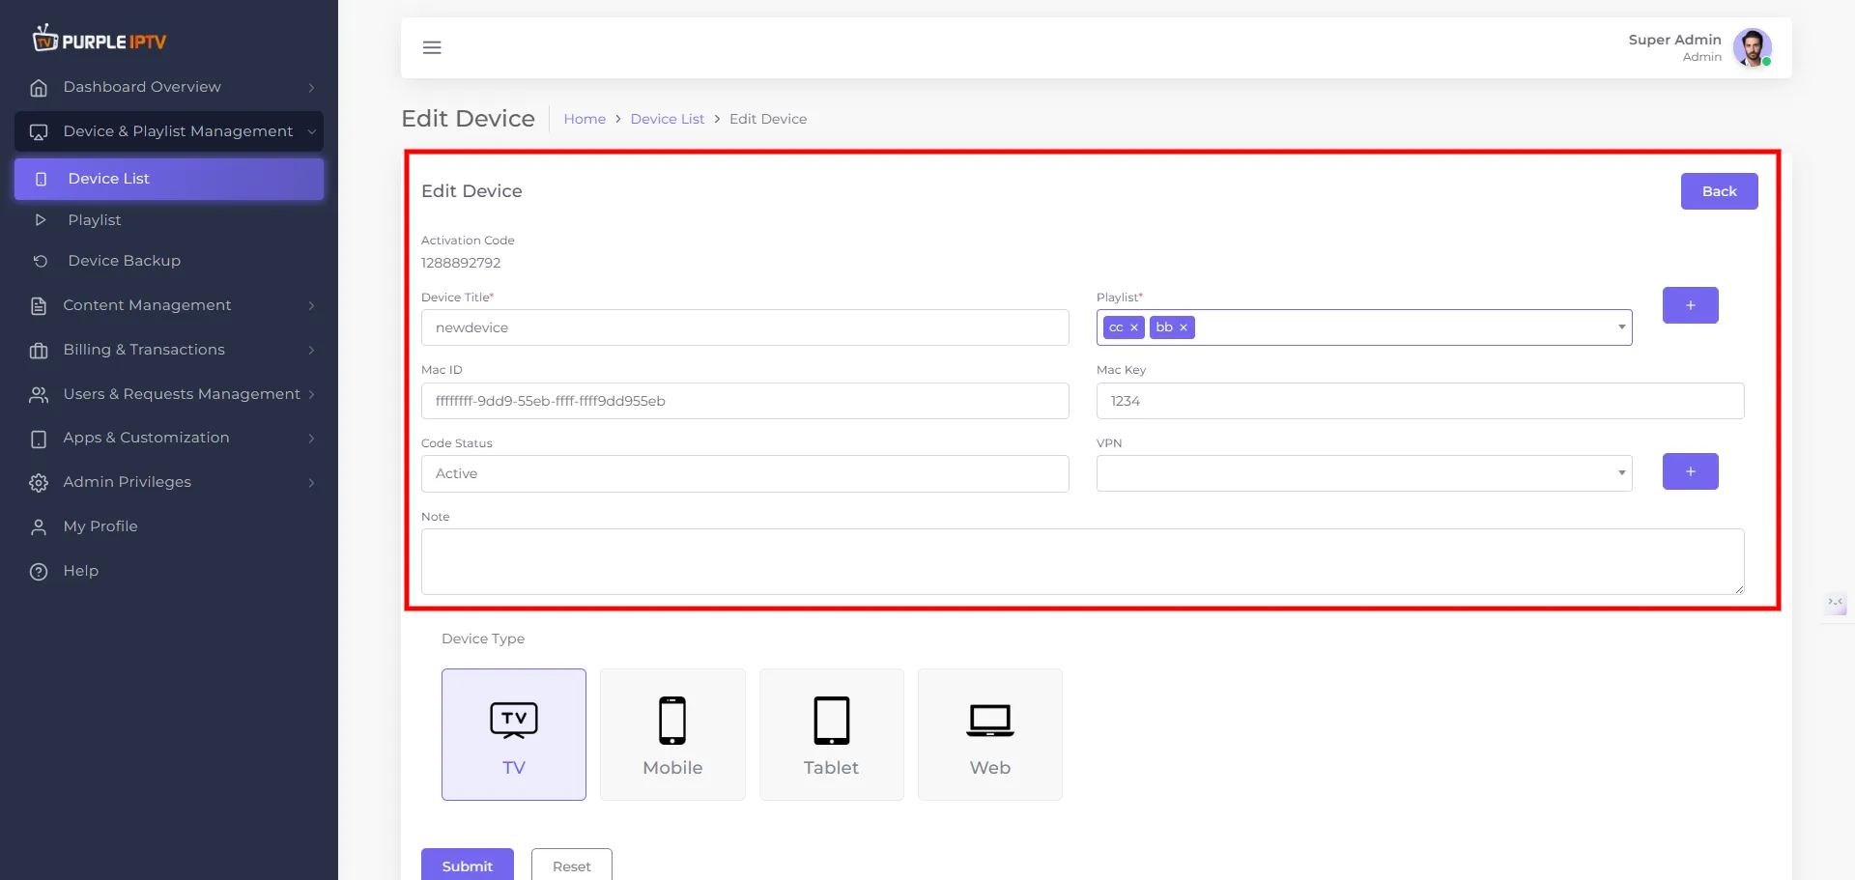This screenshot has height=880, width=1855.
Task: Click the Content Management document icon
Action: (39, 306)
